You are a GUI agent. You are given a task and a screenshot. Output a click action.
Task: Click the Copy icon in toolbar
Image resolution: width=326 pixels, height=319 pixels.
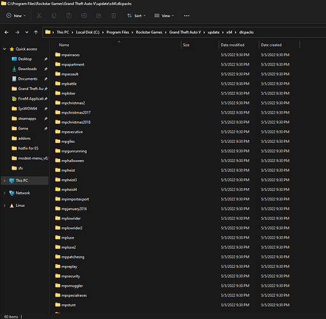54,16
